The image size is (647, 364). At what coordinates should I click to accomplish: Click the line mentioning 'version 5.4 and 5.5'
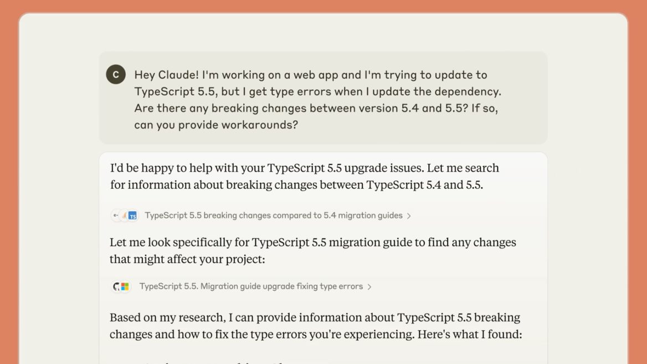316,108
